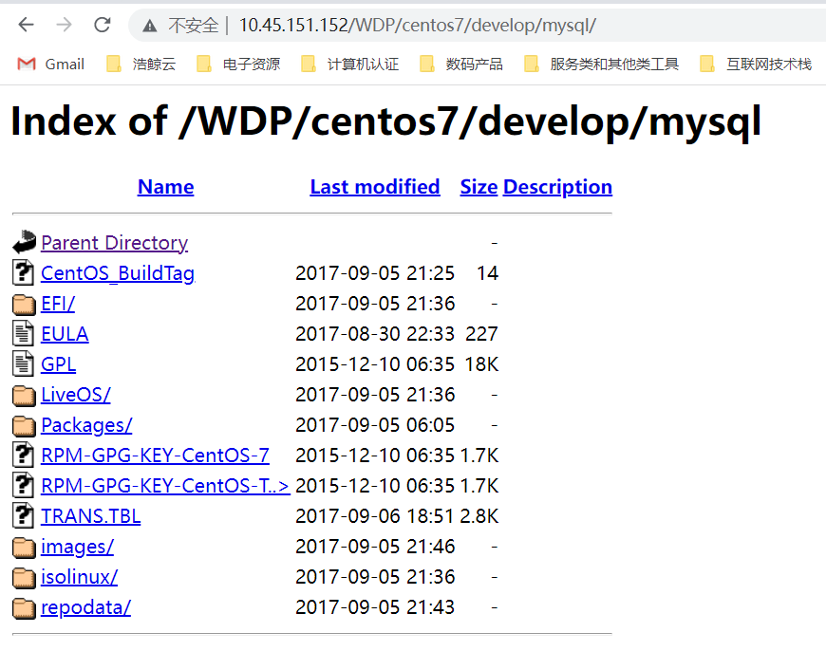
Task: Click the folder icon beside Packages/
Action: tap(25, 425)
